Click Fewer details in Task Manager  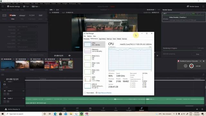point(89,93)
